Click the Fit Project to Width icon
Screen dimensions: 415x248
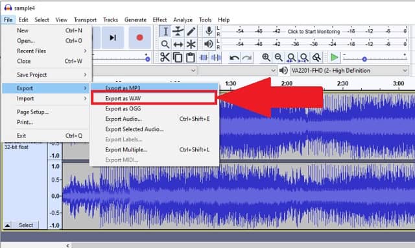(304, 57)
